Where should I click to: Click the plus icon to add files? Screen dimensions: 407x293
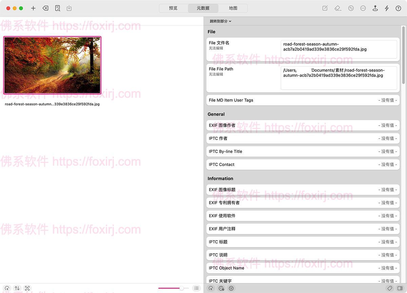pos(33,8)
